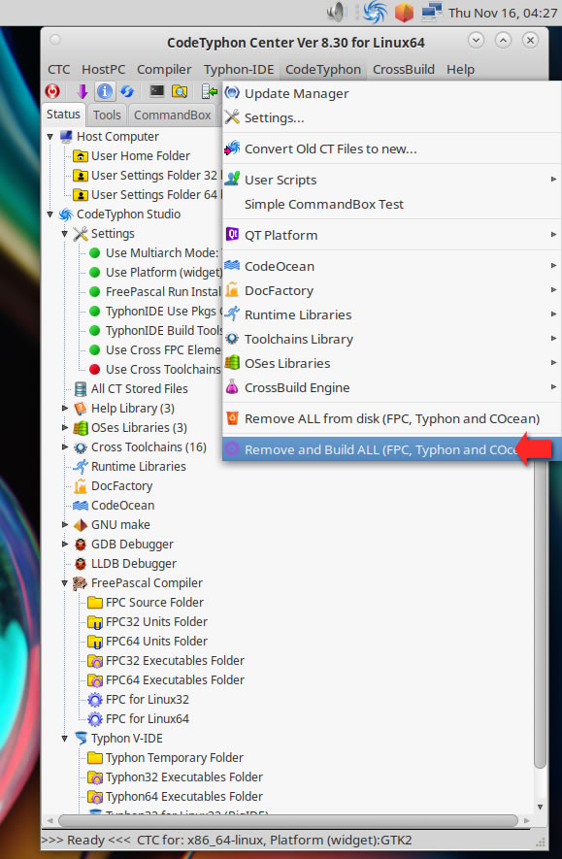
Task: Expand the OSes Libraries (3) tree node
Action: pyautogui.click(x=65, y=428)
